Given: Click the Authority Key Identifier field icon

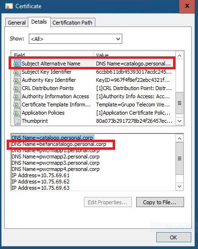Looking at the screenshot, I should (x=17, y=80).
